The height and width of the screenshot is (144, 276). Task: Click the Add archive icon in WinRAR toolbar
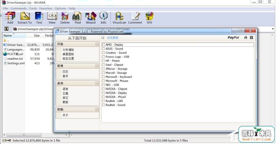pos(10,18)
